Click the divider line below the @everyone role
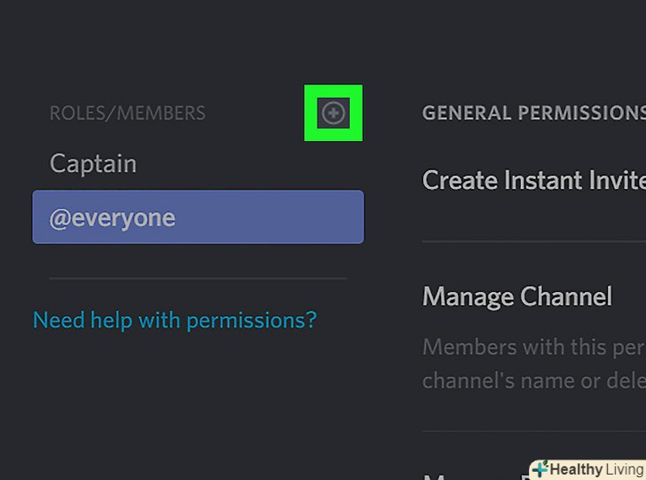Image resolution: width=646 pixels, height=480 pixels. (197, 279)
